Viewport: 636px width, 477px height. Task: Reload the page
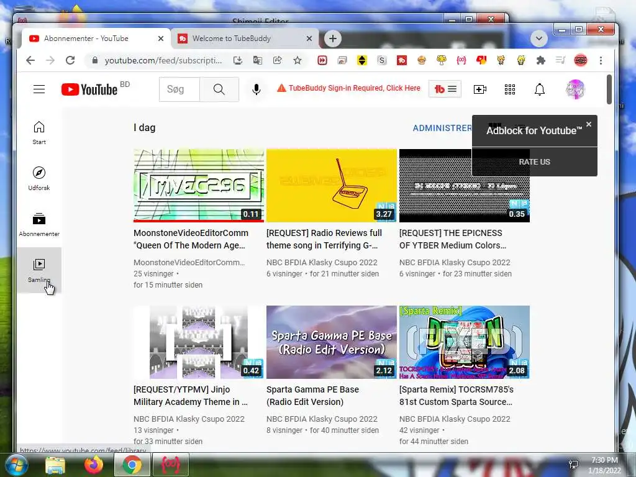click(70, 60)
